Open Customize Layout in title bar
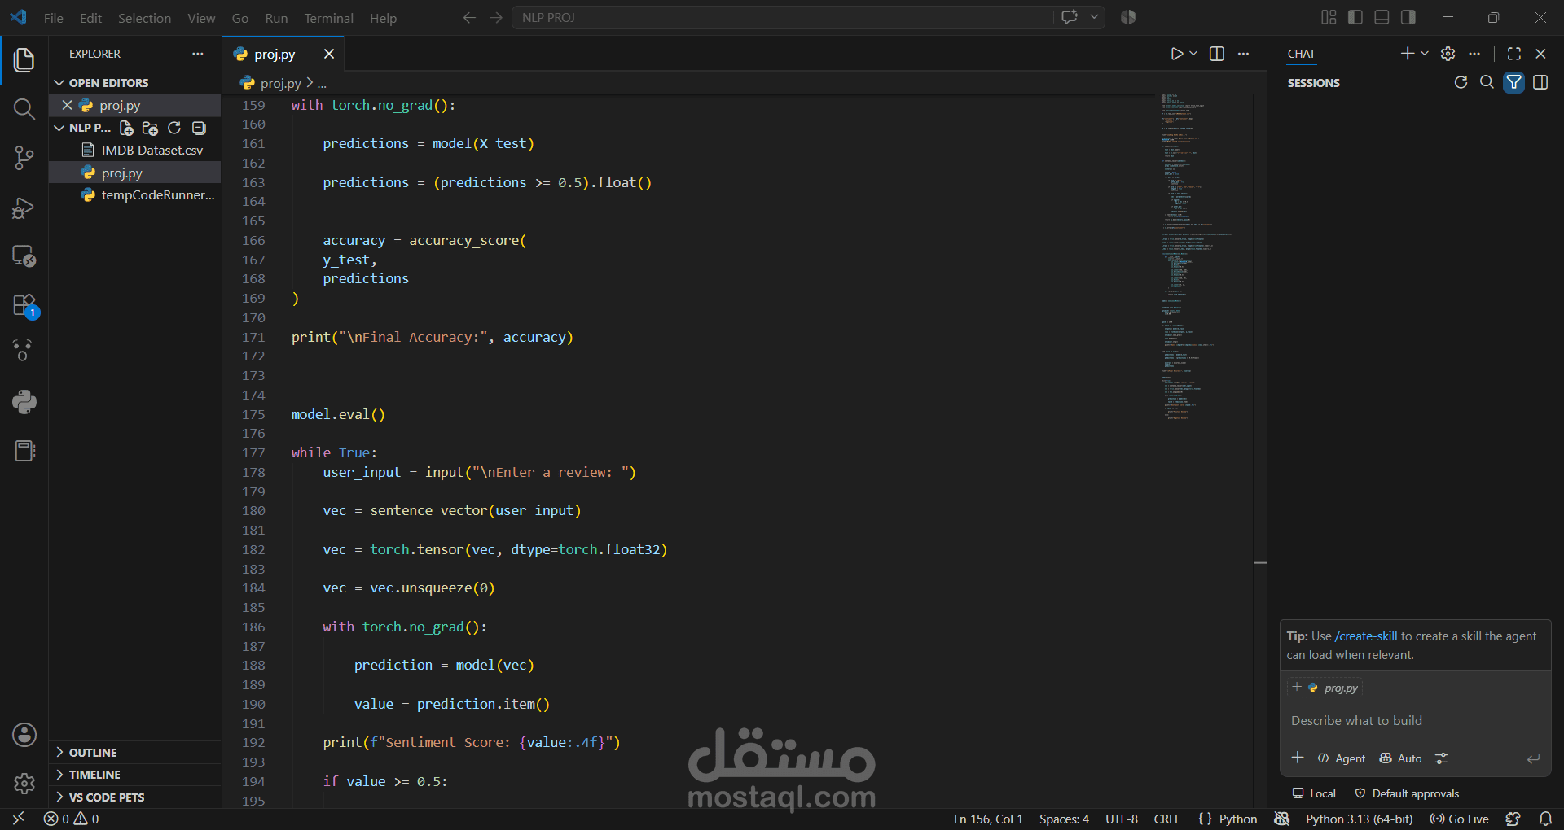1564x830 pixels. (1329, 17)
